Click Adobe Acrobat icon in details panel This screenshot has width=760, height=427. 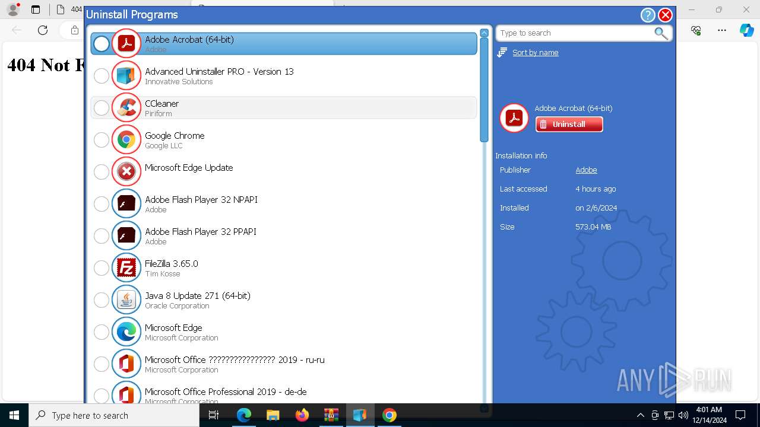tap(514, 117)
